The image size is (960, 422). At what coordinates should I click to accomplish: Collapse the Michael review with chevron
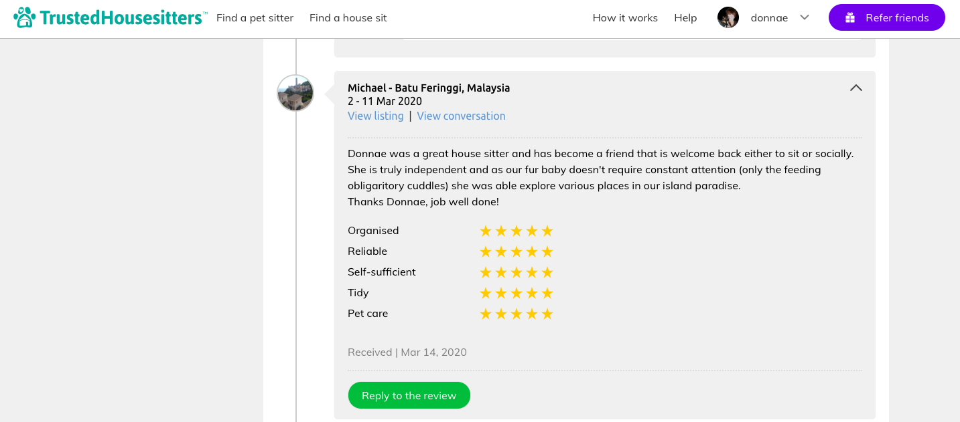point(856,88)
